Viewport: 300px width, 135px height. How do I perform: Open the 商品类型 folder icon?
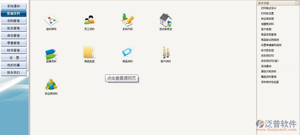[89, 52]
